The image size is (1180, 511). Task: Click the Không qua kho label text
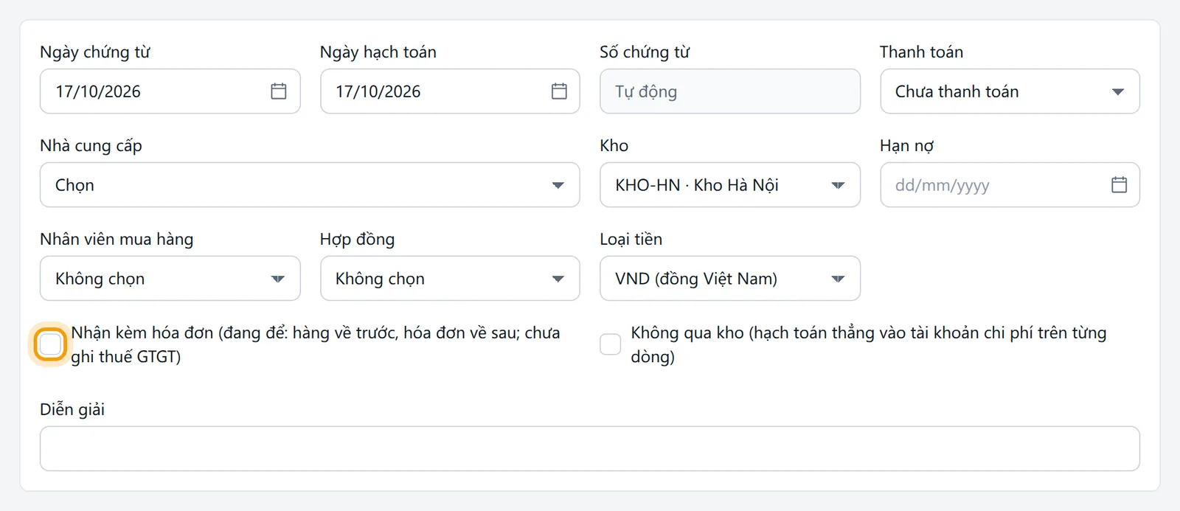tap(869, 344)
